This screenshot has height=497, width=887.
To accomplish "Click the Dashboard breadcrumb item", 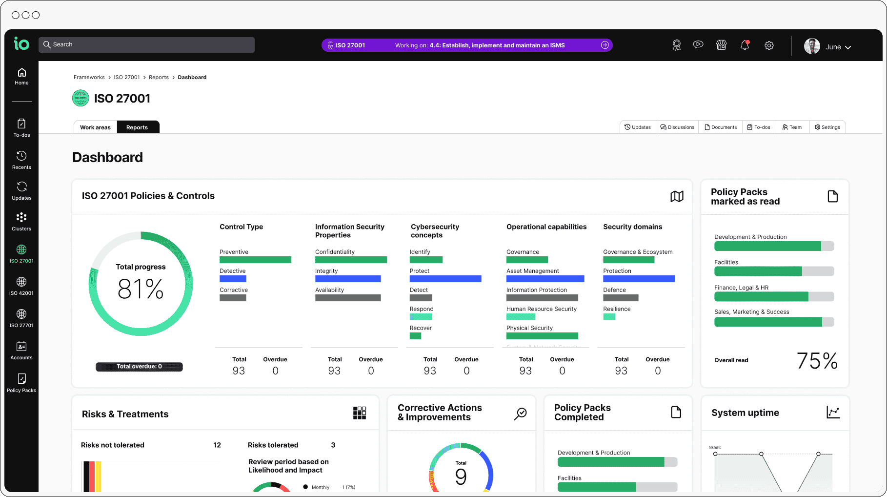I will 192,77.
